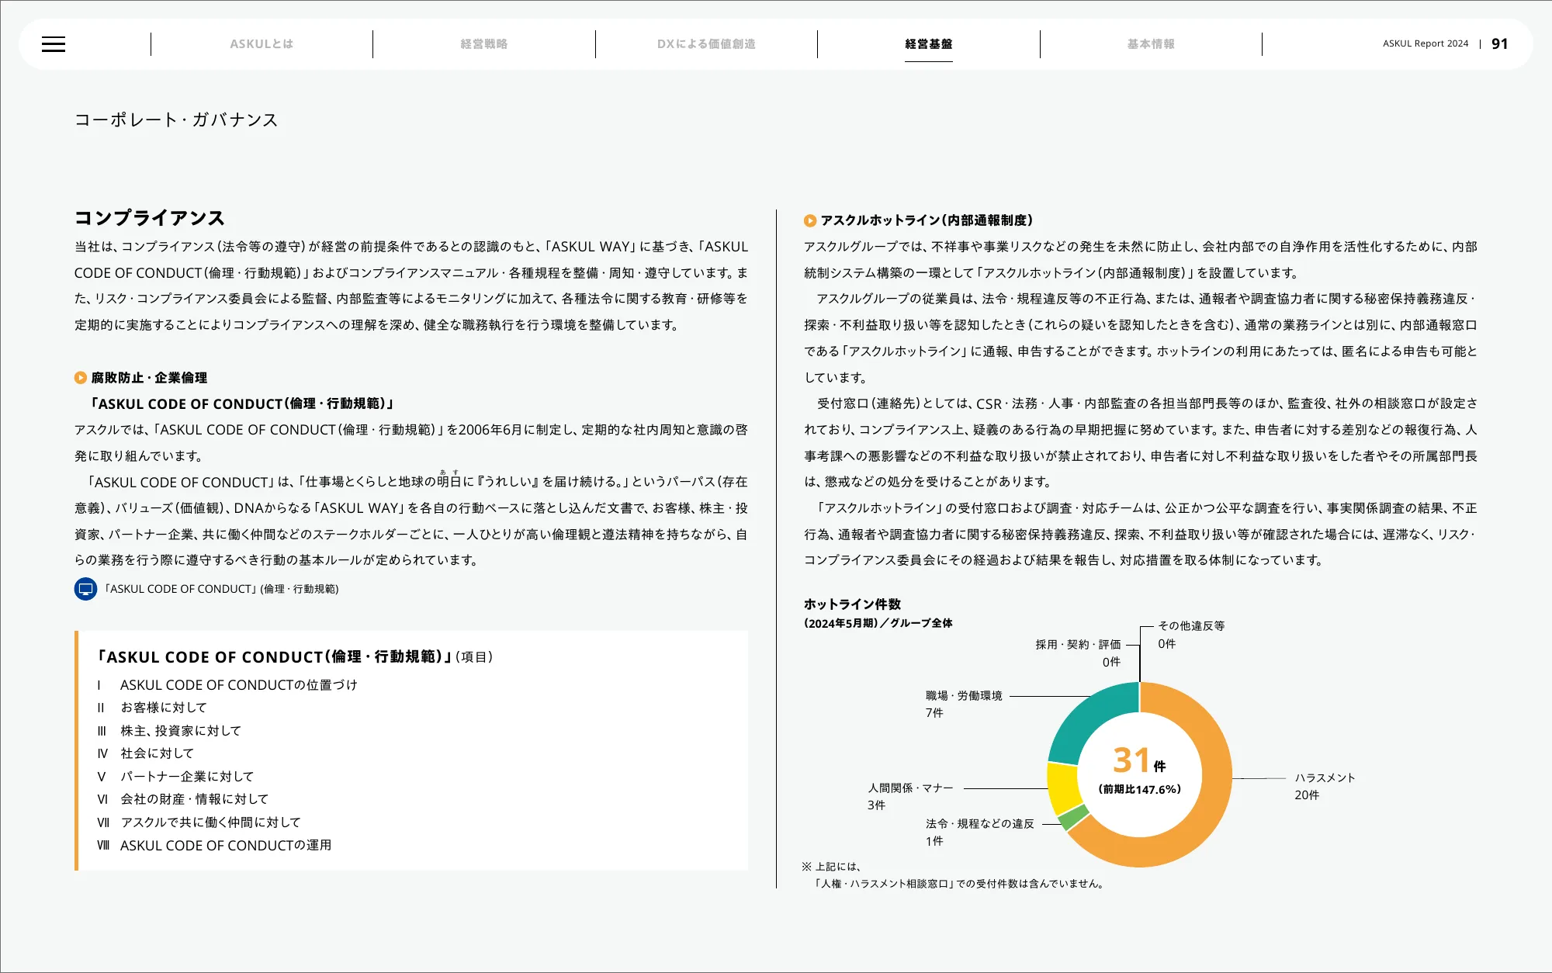Click the yellow 人間関係・マナー chart segment
This screenshot has width=1552, height=973.
[x=1062, y=786]
